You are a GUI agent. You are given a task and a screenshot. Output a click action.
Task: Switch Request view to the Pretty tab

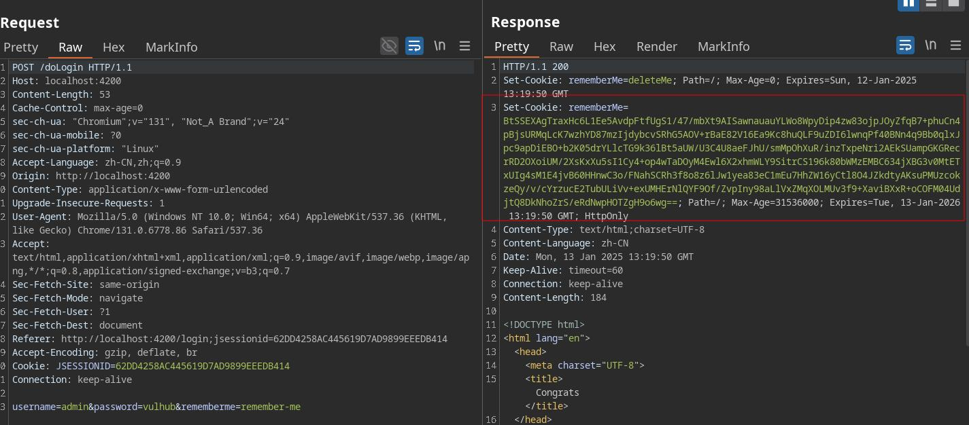20,47
